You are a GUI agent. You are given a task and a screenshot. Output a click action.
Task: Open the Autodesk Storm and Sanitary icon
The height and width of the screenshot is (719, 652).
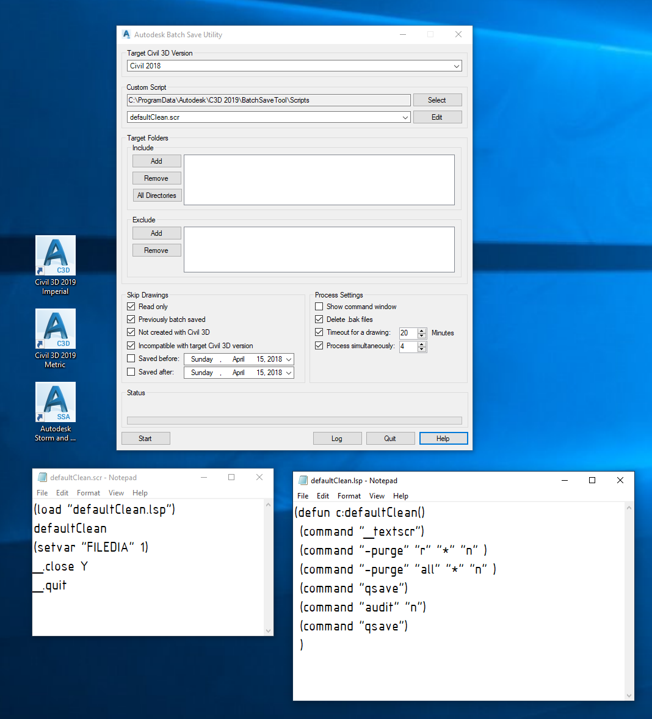(x=55, y=402)
